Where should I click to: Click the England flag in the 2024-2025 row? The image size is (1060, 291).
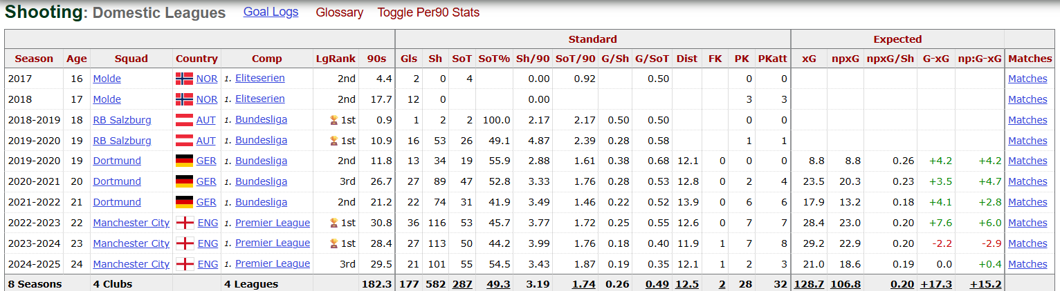coord(185,264)
